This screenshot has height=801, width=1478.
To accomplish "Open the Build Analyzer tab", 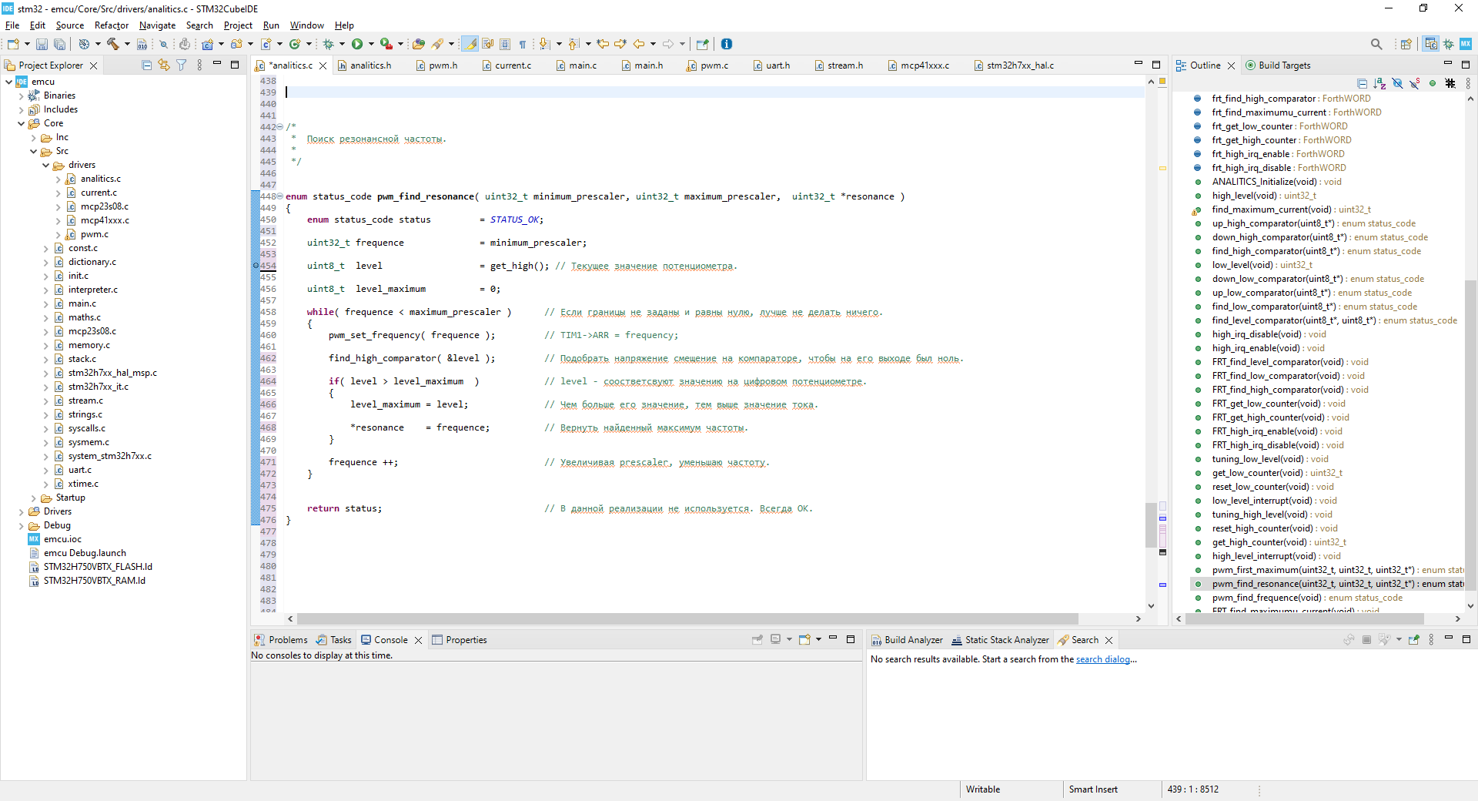I will 907,640.
